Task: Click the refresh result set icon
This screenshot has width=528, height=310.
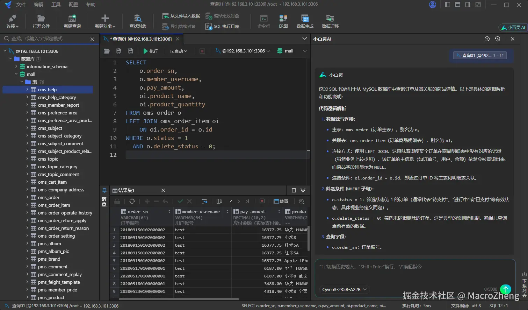Action: click(132, 201)
